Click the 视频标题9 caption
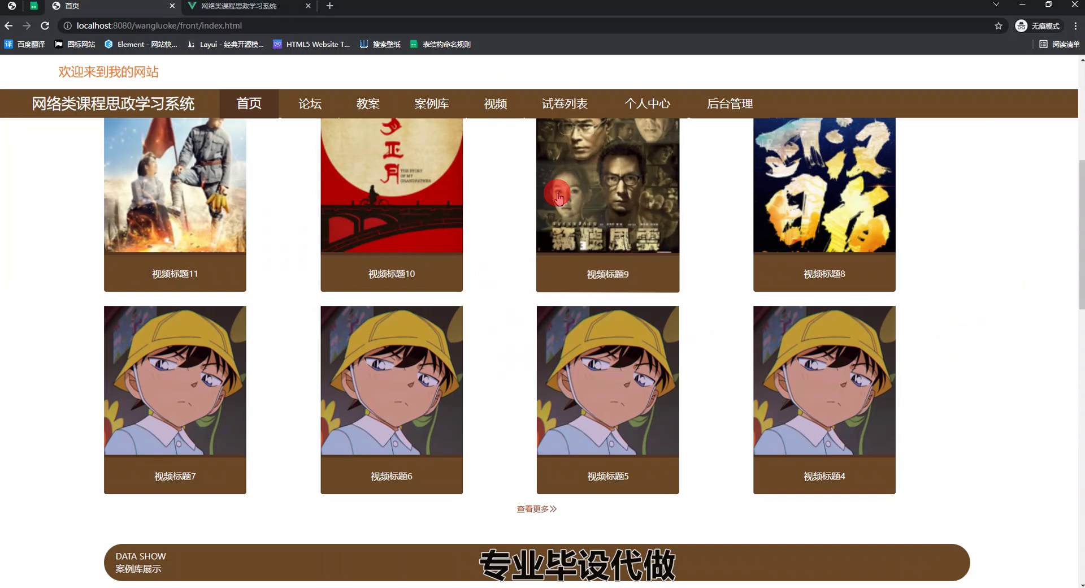Screen dimensions: 1085x588 point(607,274)
